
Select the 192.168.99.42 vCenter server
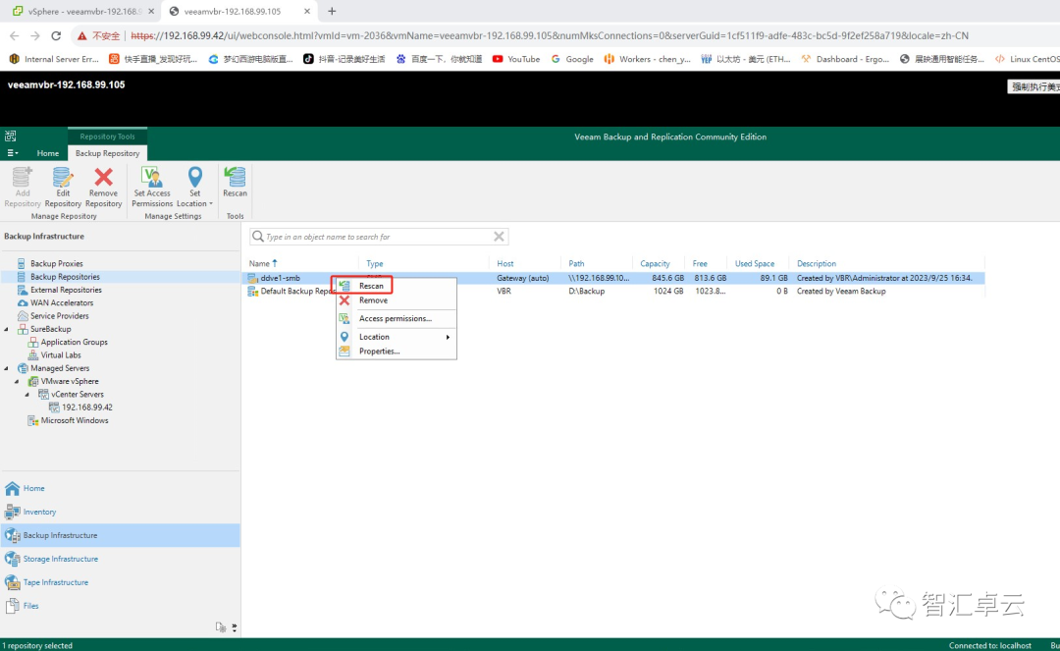point(86,407)
